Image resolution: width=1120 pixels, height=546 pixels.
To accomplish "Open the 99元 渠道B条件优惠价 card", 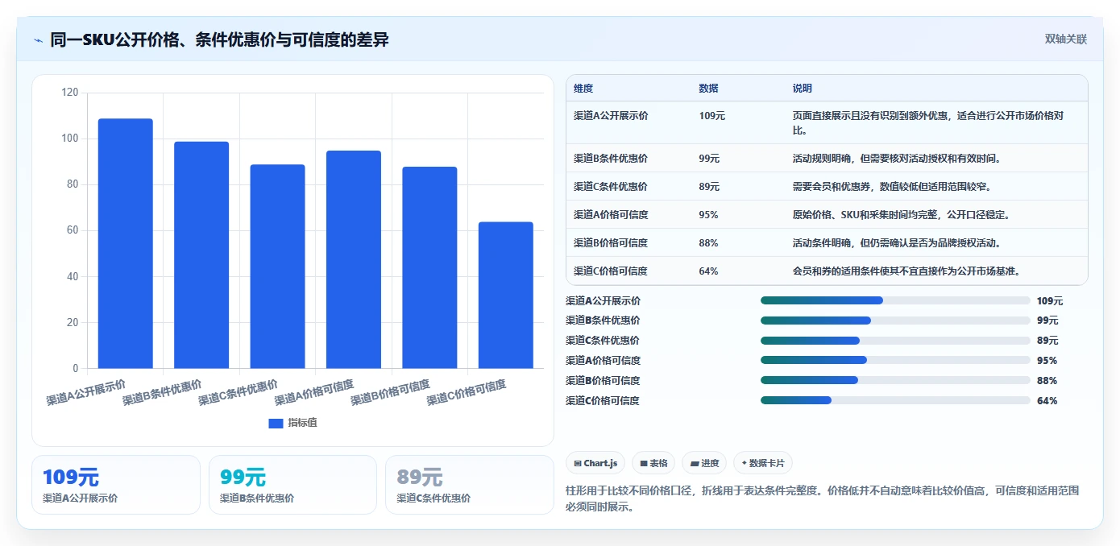I will coord(292,485).
